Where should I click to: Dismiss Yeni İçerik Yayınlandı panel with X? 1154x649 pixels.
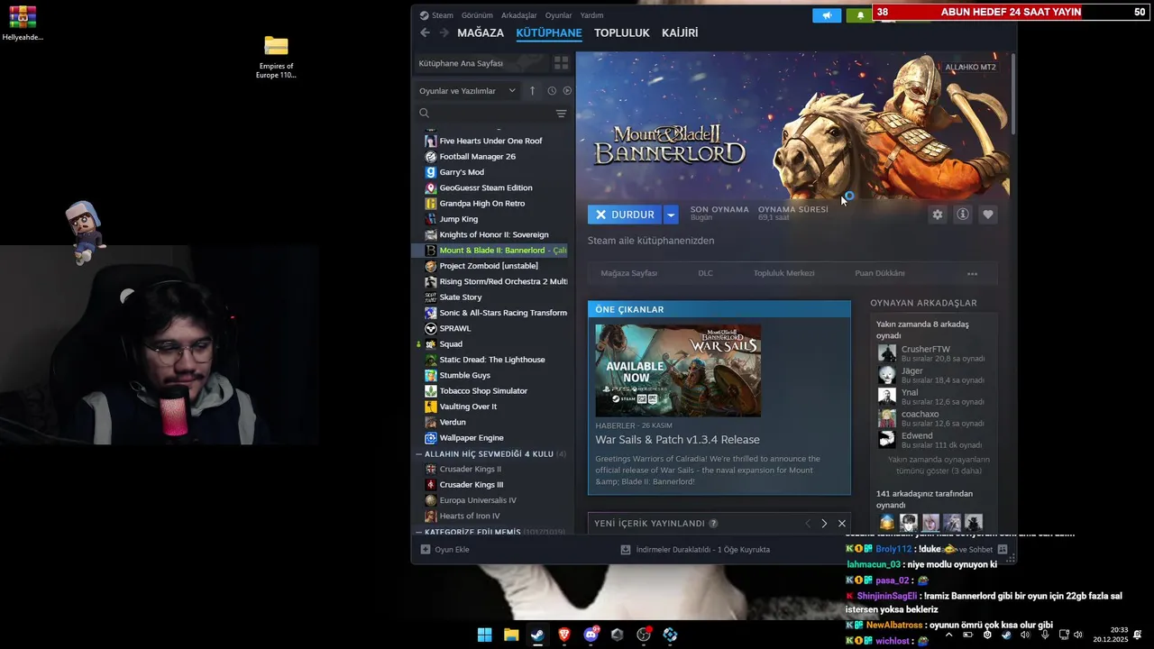[x=842, y=524]
